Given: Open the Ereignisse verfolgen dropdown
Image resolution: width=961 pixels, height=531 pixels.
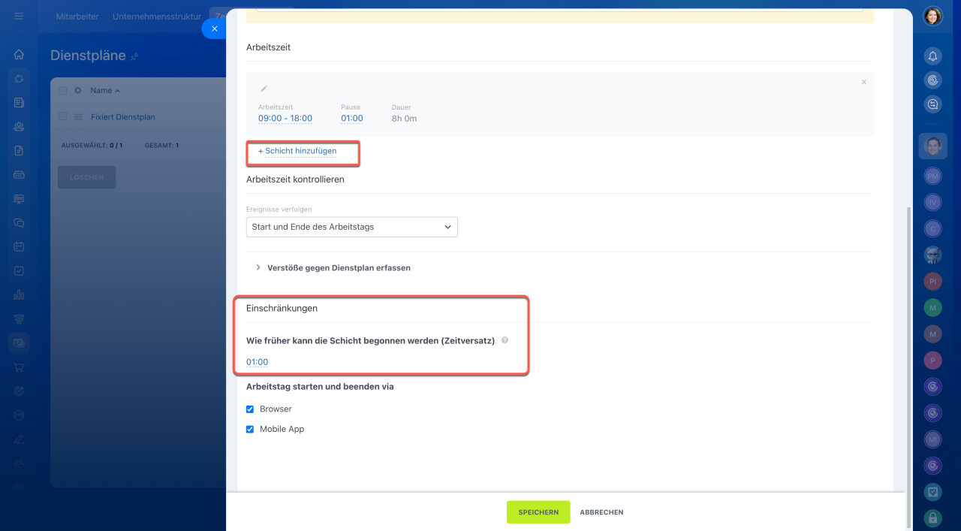Looking at the screenshot, I should click(x=351, y=227).
